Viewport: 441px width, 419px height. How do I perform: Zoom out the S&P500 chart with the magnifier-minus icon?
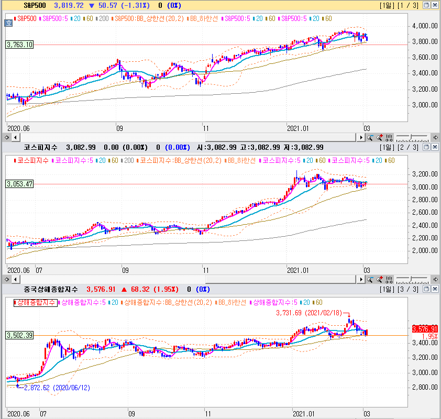[x=370, y=138]
